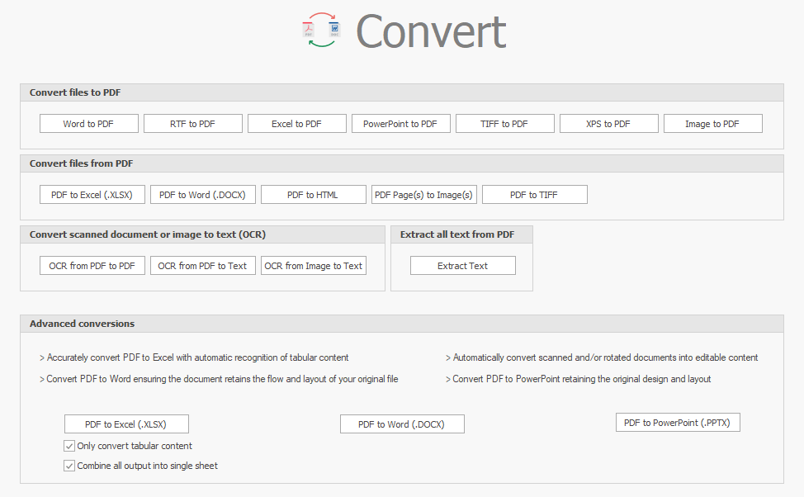Click the Word to PDF button

click(88, 124)
